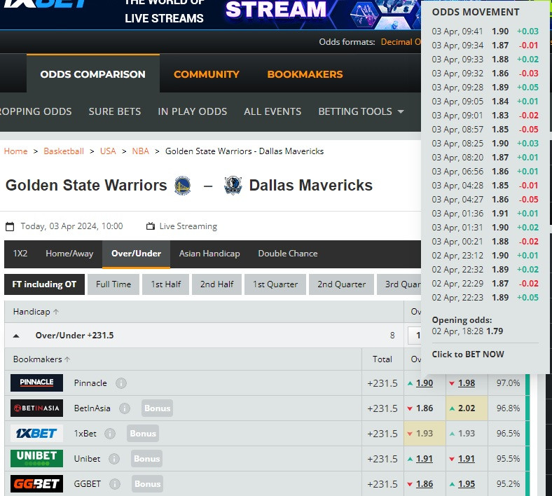This screenshot has height=496, width=552.
Task: Click the Pinnacle logo
Action: (36, 383)
